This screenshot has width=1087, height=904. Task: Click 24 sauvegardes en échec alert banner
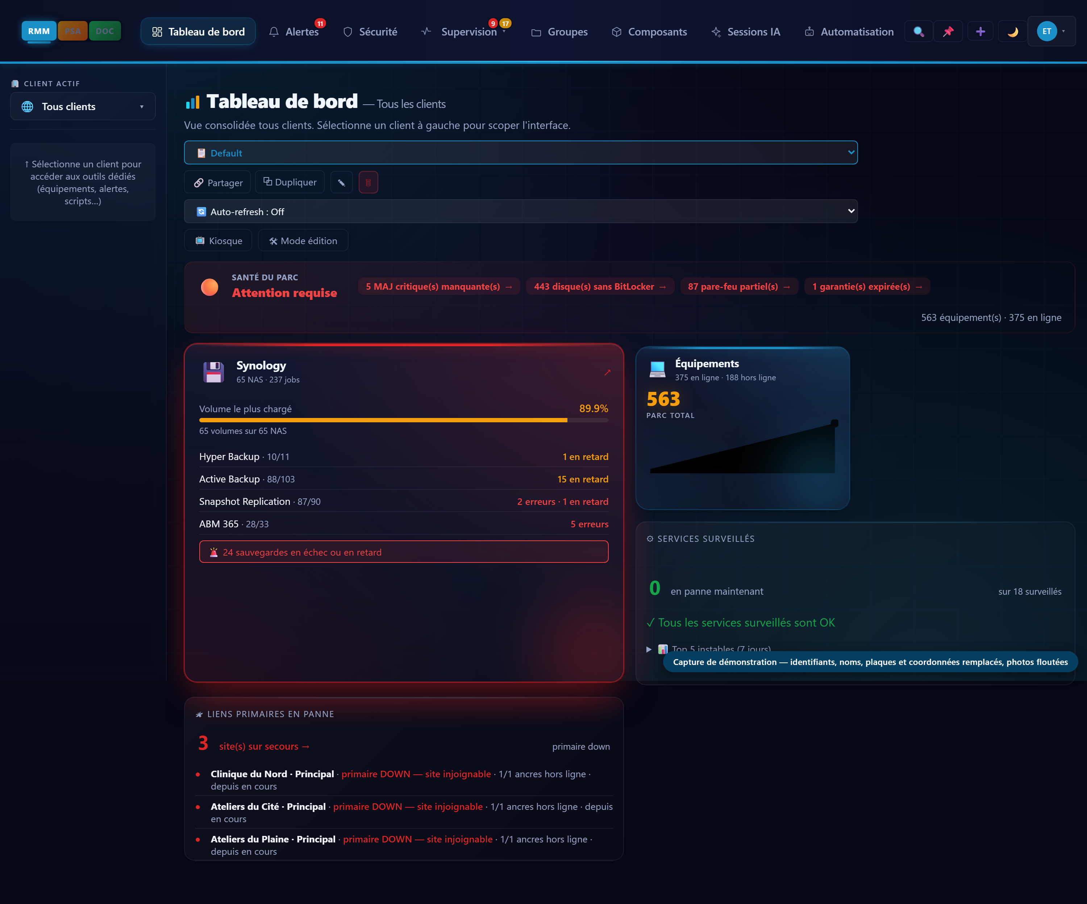[404, 552]
